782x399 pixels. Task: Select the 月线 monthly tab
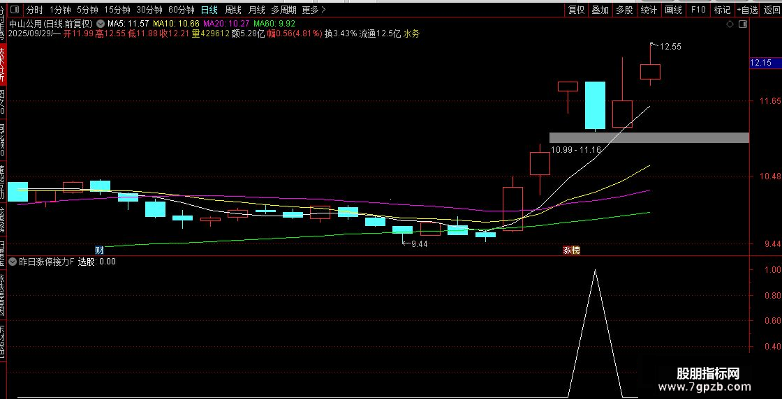click(x=257, y=10)
